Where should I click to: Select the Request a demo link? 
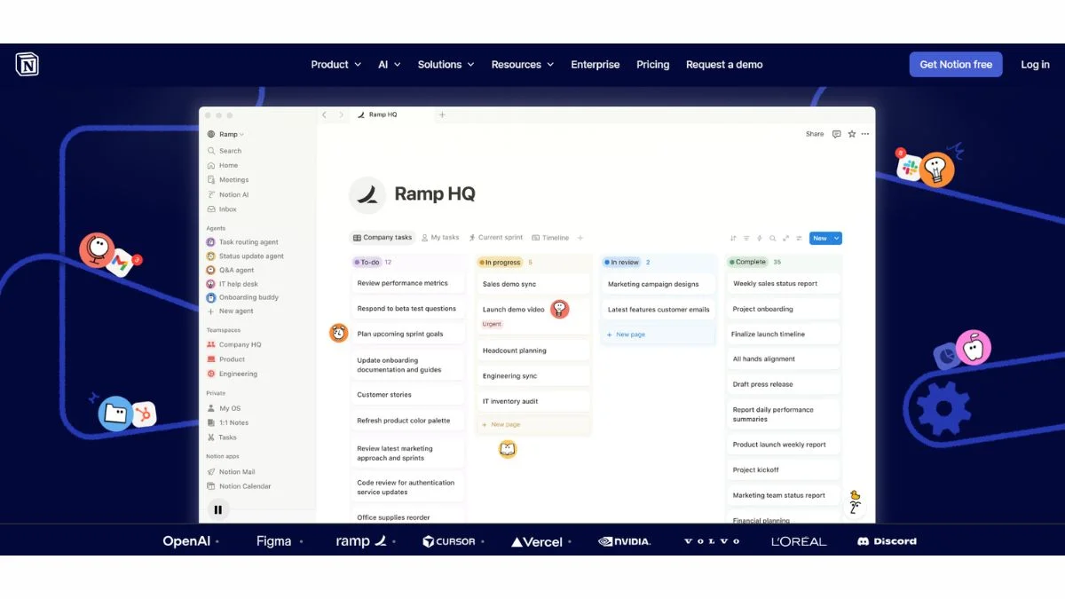[x=724, y=65]
